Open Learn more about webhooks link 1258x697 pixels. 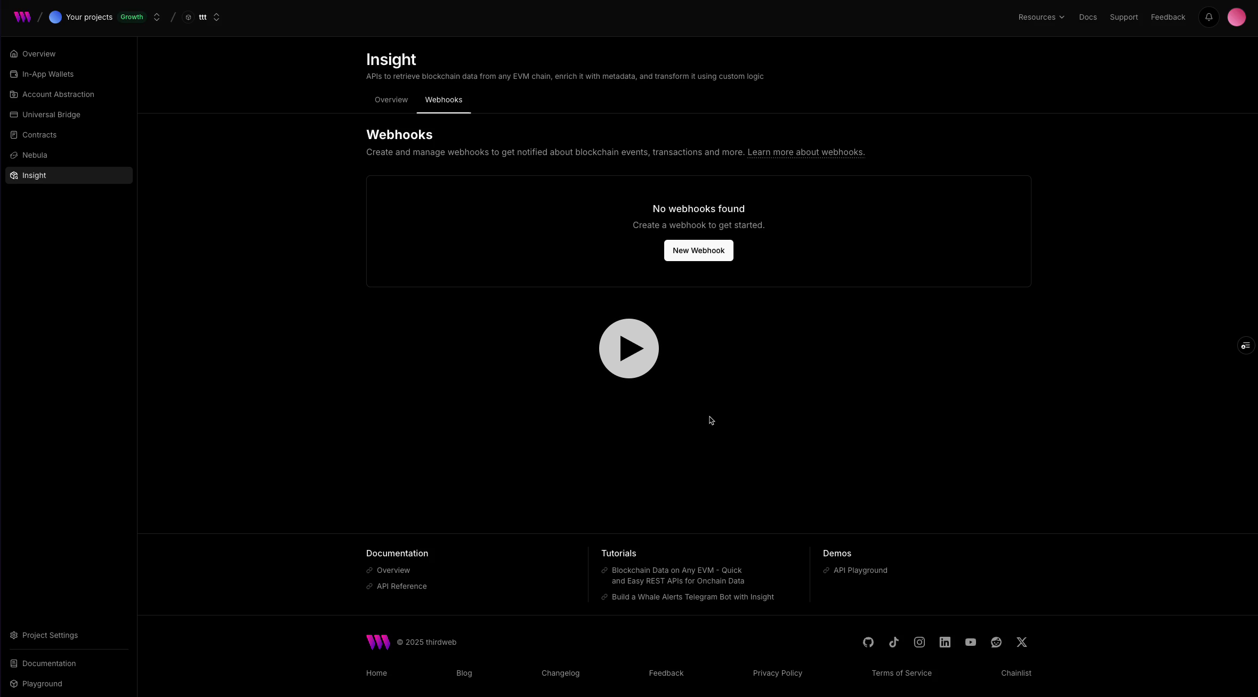pos(806,152)
